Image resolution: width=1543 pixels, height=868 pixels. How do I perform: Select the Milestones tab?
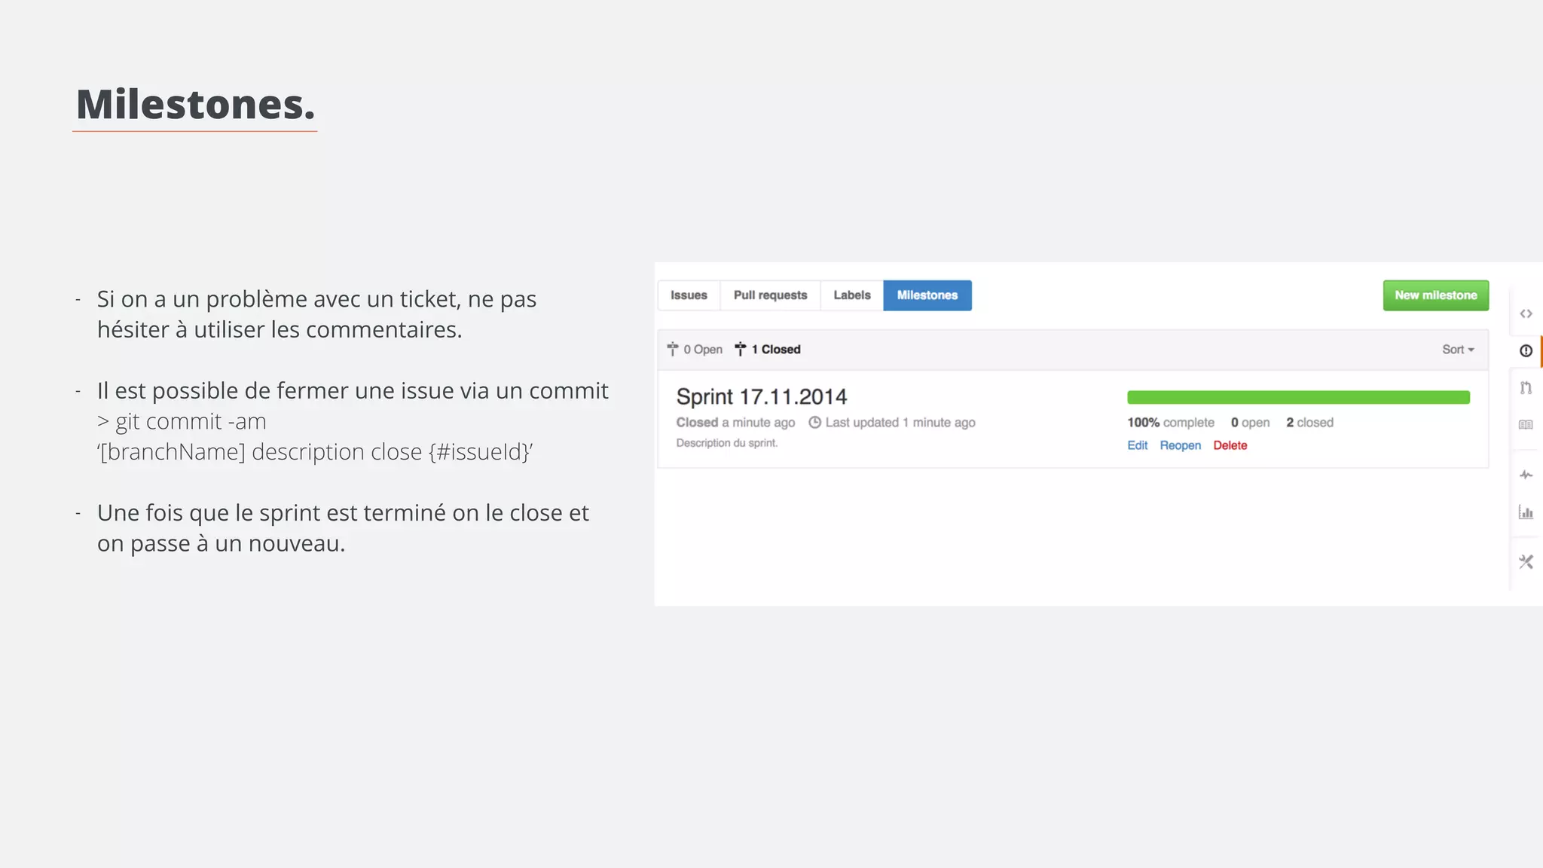[x=927, y=295]
